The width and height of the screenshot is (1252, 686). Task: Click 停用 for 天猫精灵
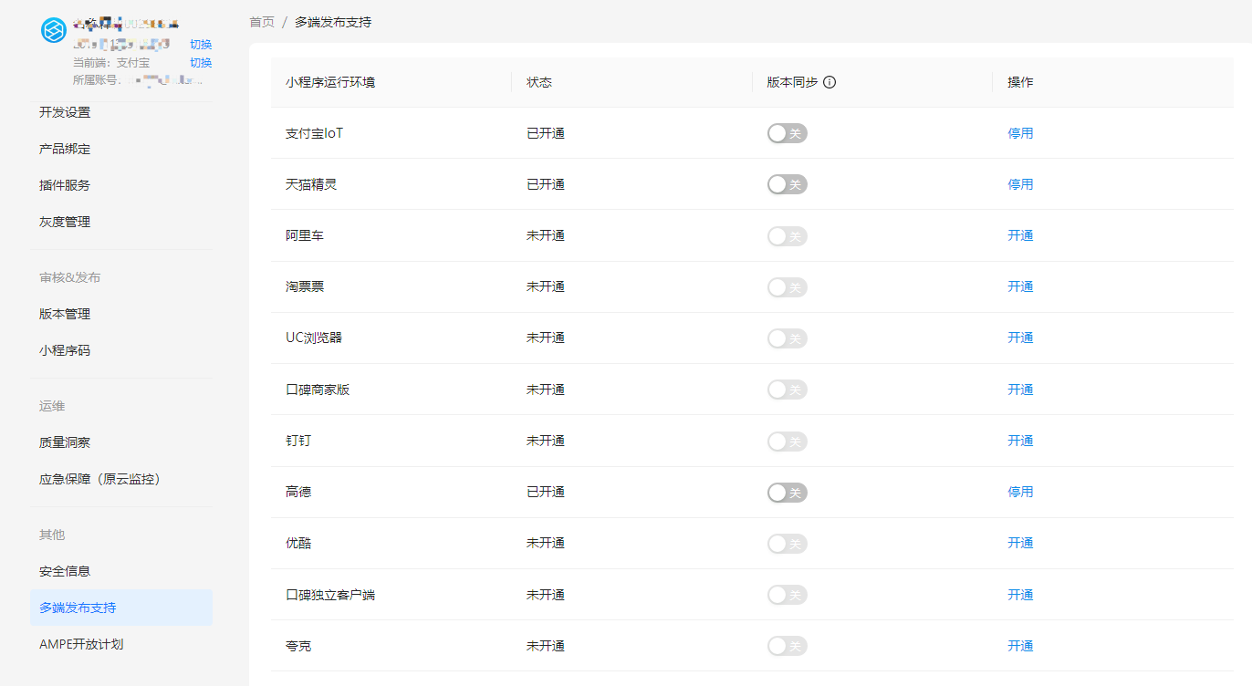1020,184
